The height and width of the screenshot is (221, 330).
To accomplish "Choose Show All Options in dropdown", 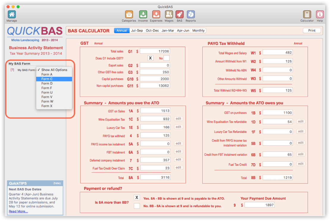I will pos(54,70).
